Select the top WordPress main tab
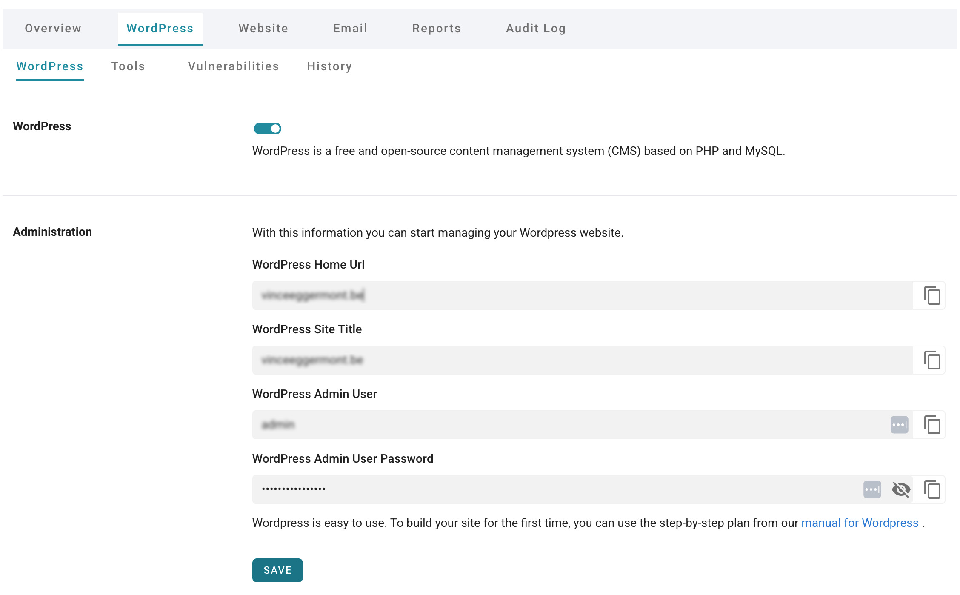960x595 pixels. point(160,29)
